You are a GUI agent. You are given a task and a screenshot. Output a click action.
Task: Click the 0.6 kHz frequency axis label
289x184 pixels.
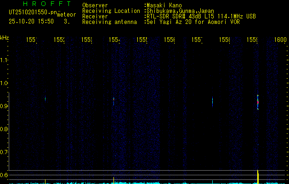point(3,175)
